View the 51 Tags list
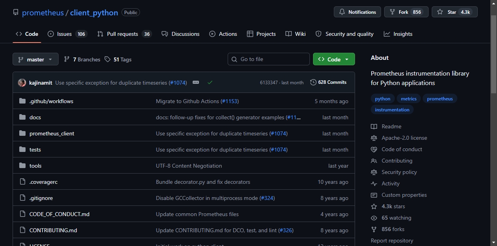Image resolution: width=497 pixels, height=246 pixels. [x=118, y=59]
